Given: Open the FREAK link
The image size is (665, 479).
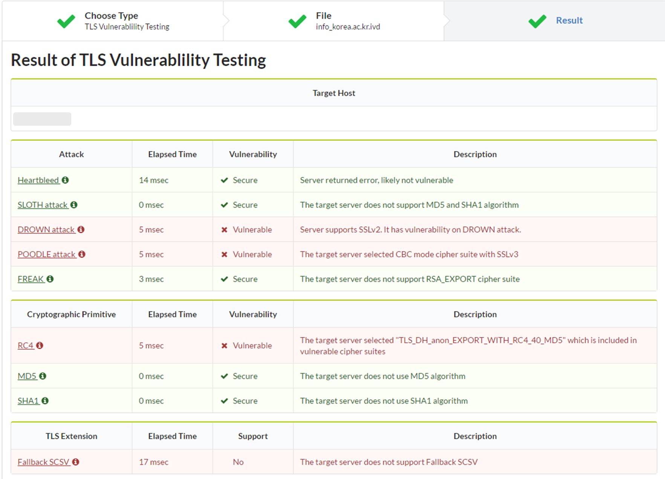Looking at the screenshot, I should tap(31, 279).
